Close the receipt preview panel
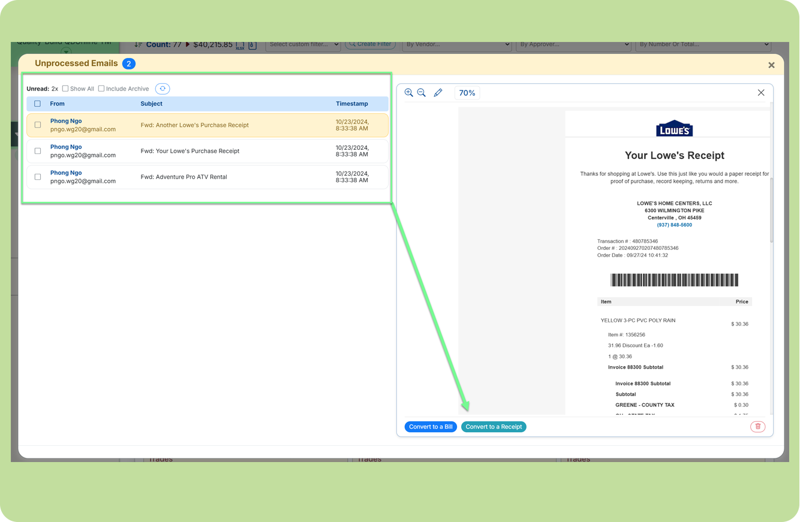Viewport: 800px width, 522px height. pyautogui.click(x=761, y=93)
